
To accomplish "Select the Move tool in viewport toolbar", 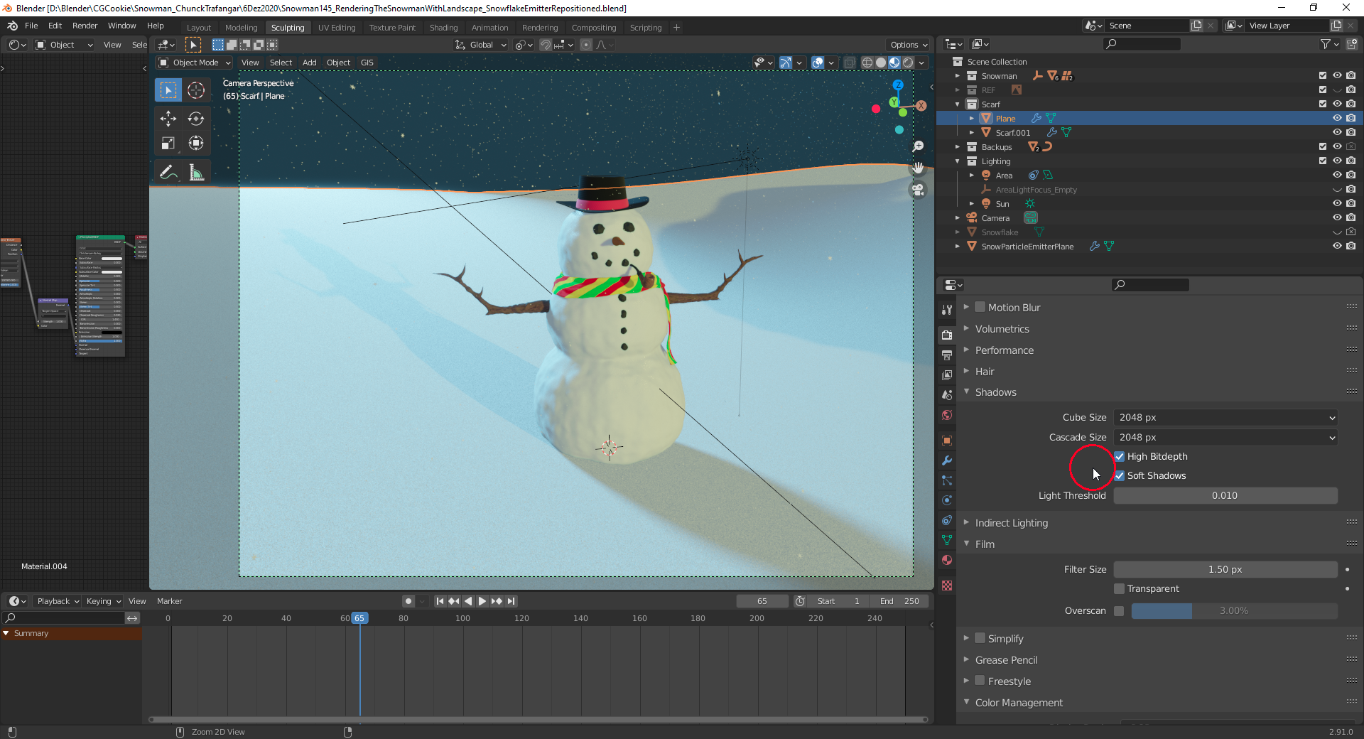I will (168, 119).
